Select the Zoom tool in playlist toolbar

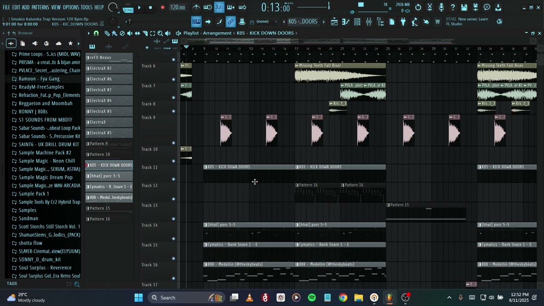click(160, 33)
